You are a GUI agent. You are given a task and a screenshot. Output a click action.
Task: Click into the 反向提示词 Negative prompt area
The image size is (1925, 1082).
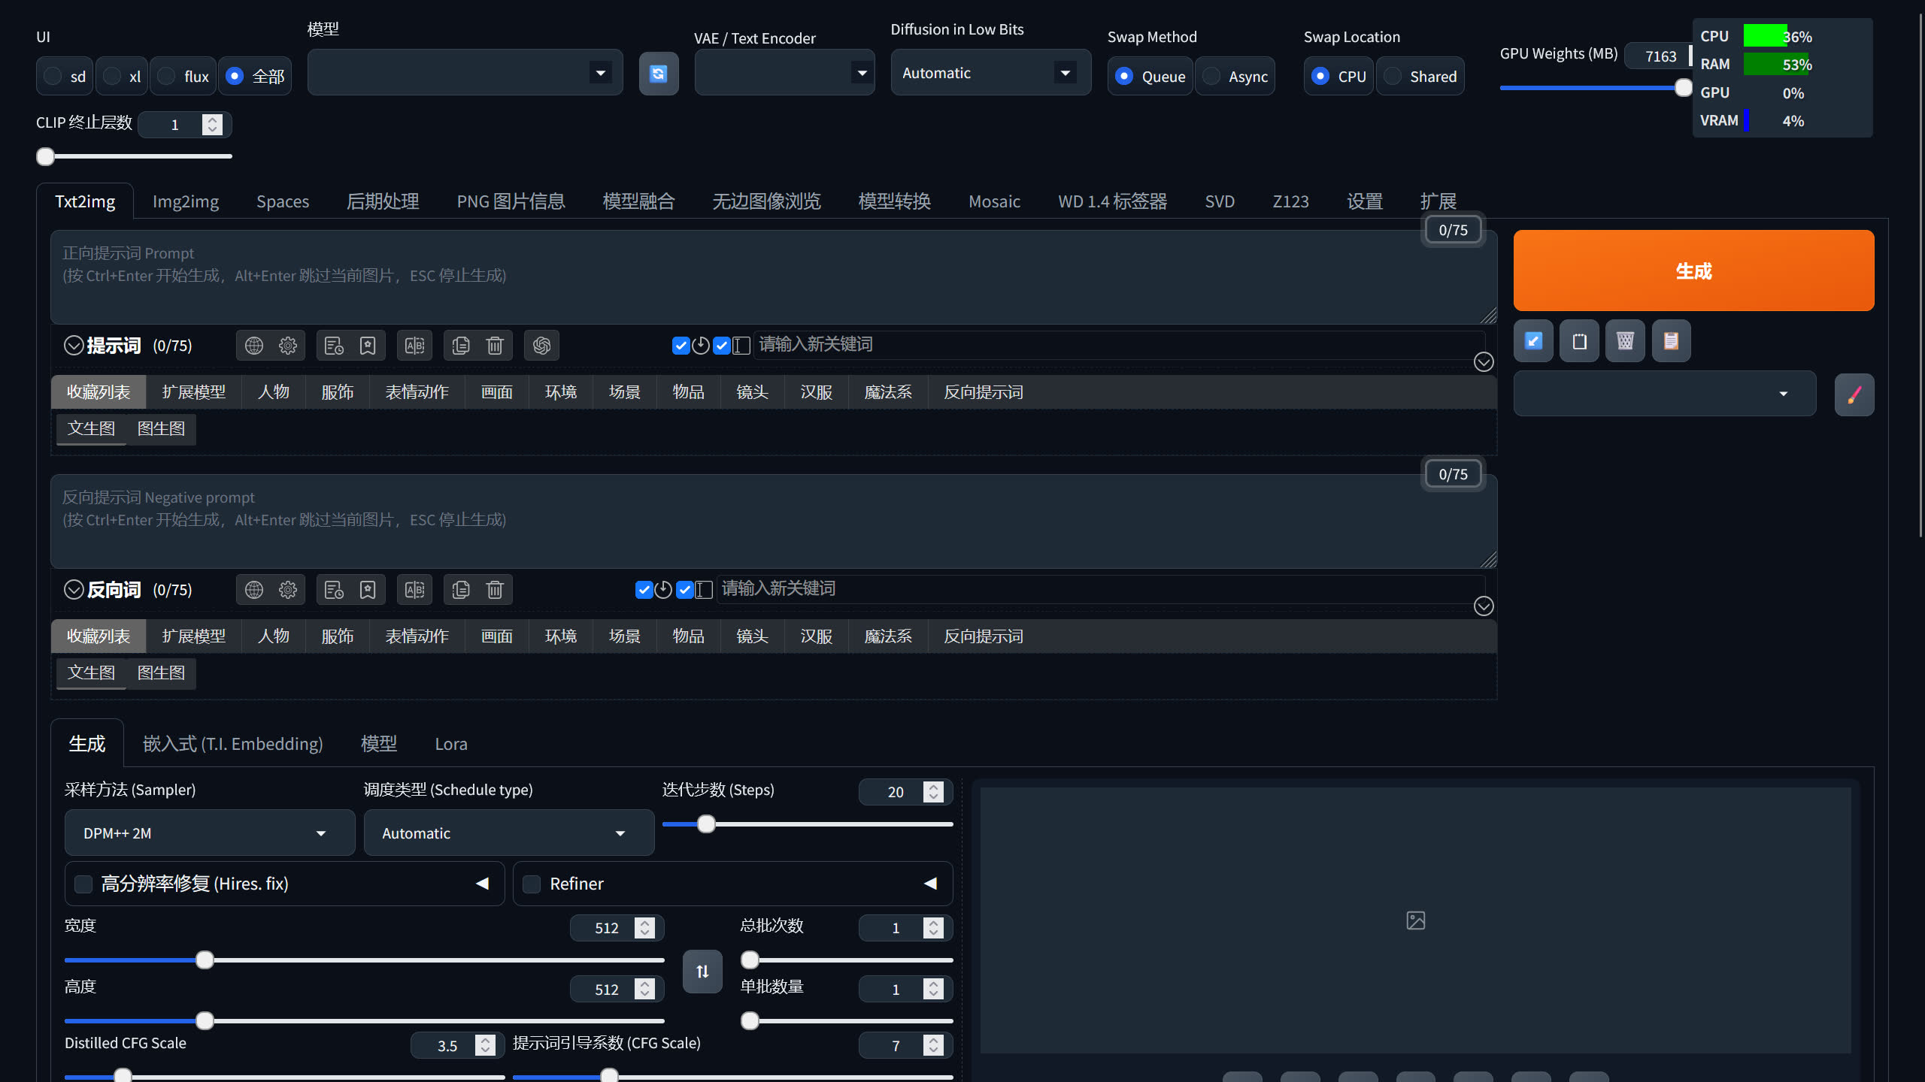pos(774,521)
